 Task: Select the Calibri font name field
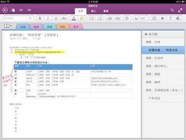point(15,18)
